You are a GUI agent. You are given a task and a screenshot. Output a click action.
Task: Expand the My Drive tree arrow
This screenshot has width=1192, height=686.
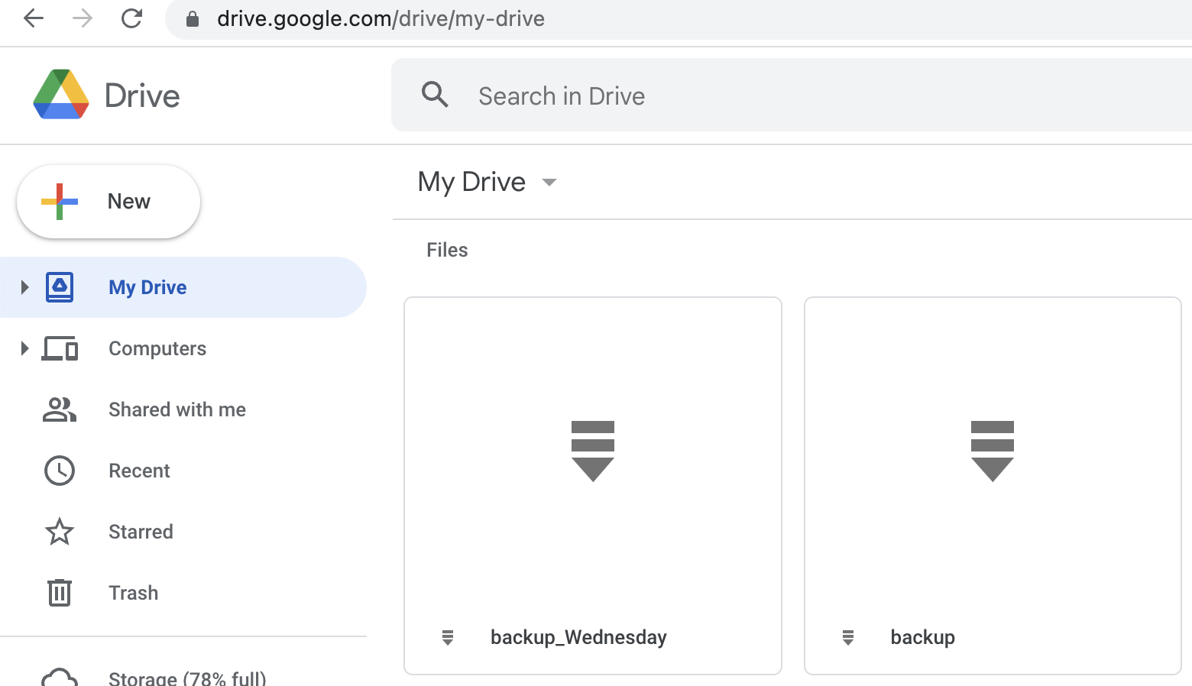(x=24, y=286)
